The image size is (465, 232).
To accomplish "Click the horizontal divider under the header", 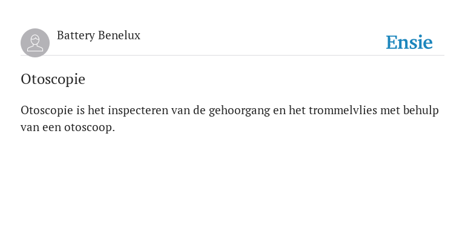I will click(x=232, y=56).
